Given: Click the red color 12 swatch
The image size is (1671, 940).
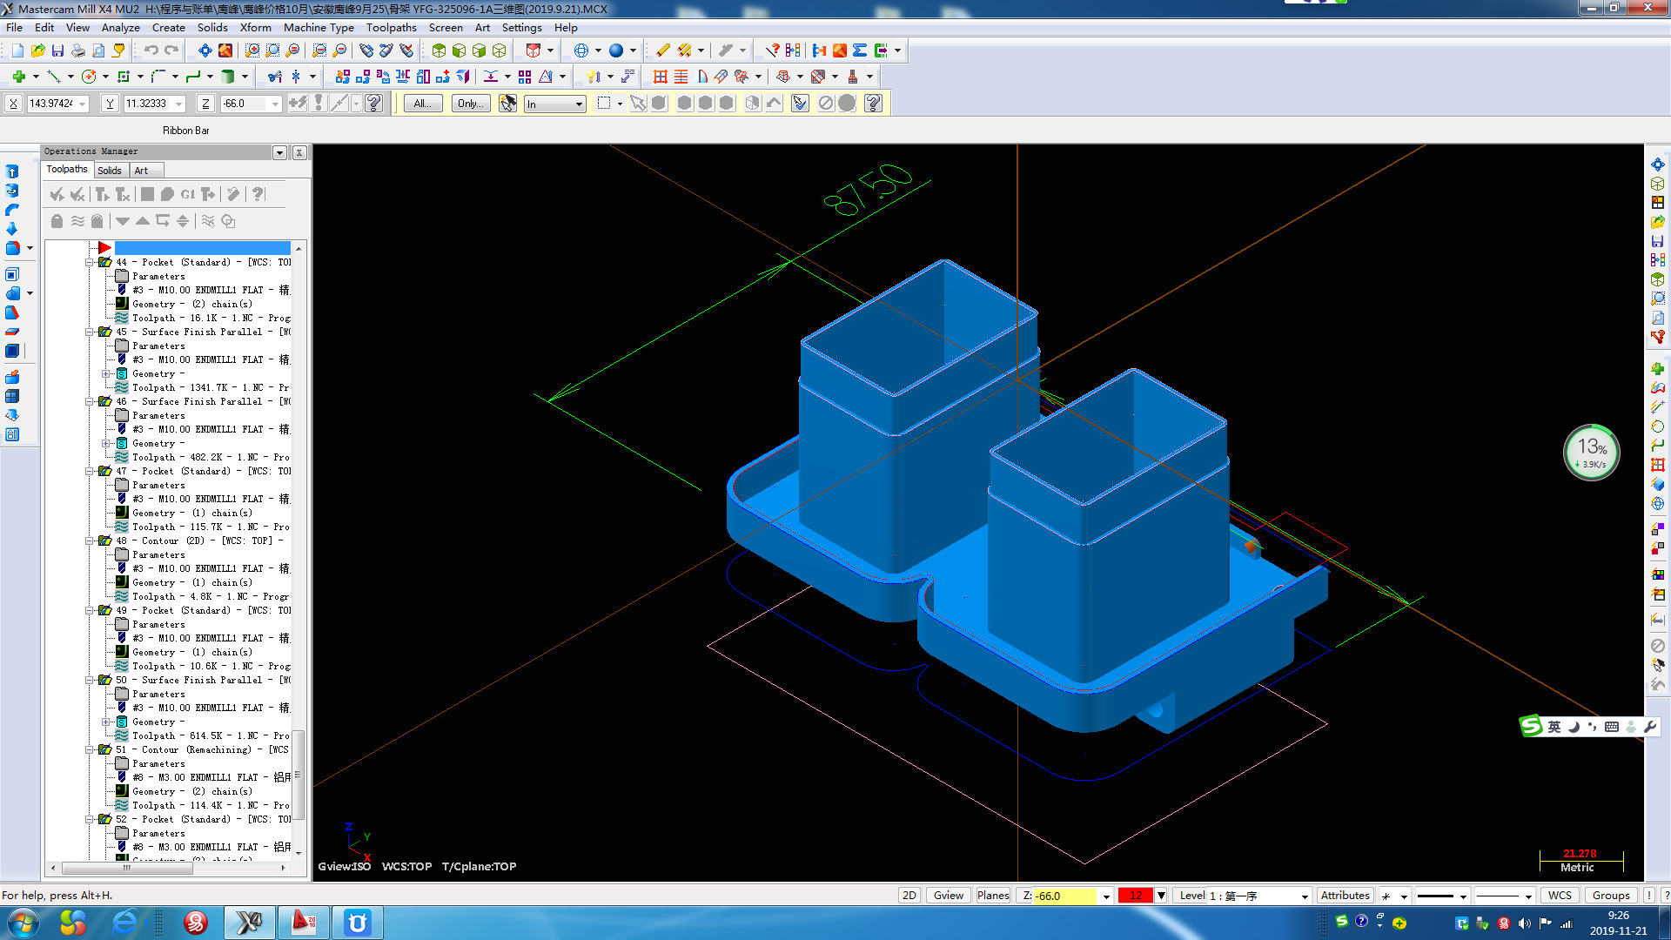Looking at the screenshot, I should coord(1136,896).
